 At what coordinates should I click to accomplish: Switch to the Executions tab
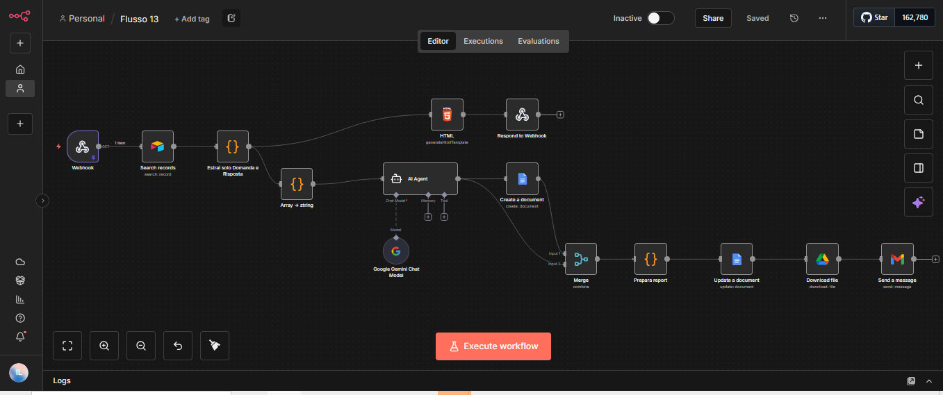coord(483,41)
